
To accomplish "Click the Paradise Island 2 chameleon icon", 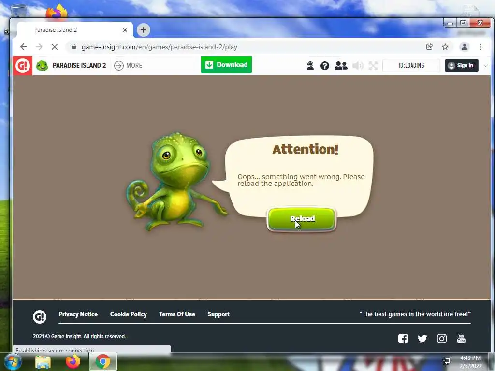I will (42, 66).
